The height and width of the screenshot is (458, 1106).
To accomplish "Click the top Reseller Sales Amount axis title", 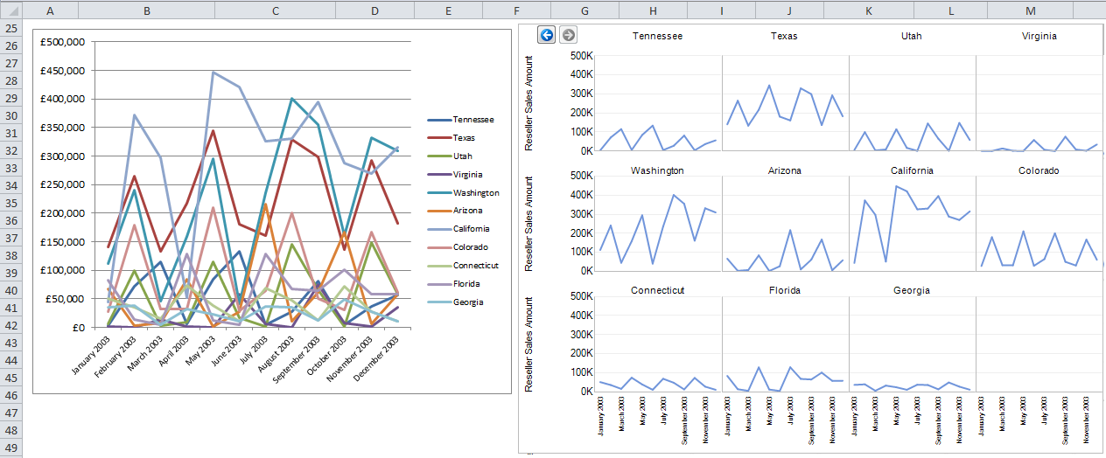I will coord(529,103).
